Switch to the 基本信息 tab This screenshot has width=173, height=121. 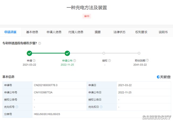pos(32,32)
